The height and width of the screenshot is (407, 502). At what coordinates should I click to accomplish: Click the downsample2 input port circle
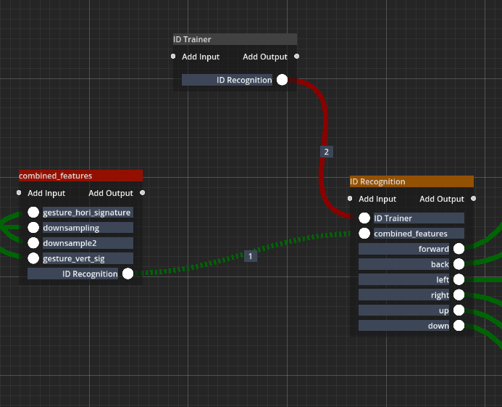coord(33,243)
